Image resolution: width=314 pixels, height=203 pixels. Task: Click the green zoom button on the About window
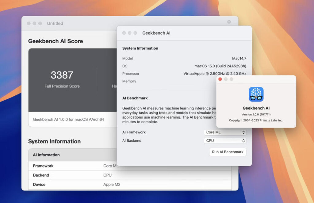tap(232, 79)
